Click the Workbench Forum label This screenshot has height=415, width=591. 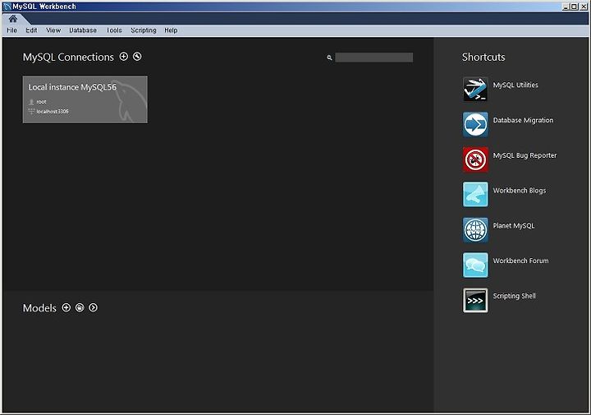pos(521,261)
